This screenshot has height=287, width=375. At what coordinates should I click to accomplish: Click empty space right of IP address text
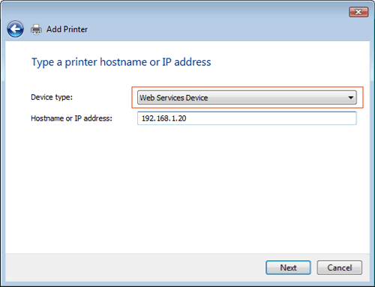tap(271, 118)
